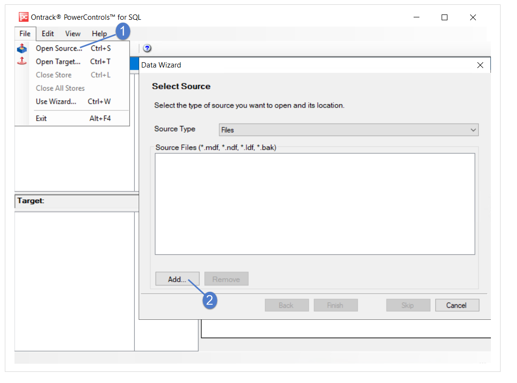Viewport: 517px width, 383px height.
Task: Select the greyed Close Store menu entry
Action: click(72, 75)
